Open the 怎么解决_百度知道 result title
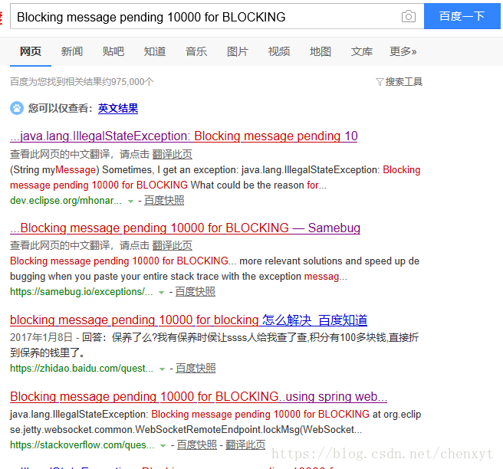Viewport: 503px width, 469px height. click(x=189, y=320)
